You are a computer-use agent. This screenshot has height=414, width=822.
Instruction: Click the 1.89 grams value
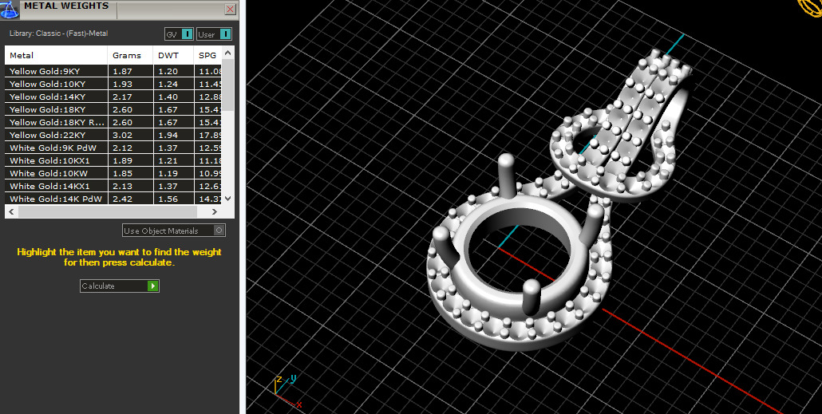pyautogui.click(x=122, y=160)
